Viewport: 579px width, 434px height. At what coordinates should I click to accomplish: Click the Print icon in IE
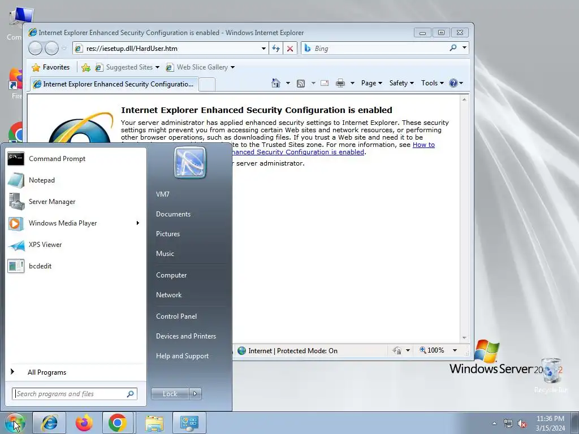[x=340, y=83]
